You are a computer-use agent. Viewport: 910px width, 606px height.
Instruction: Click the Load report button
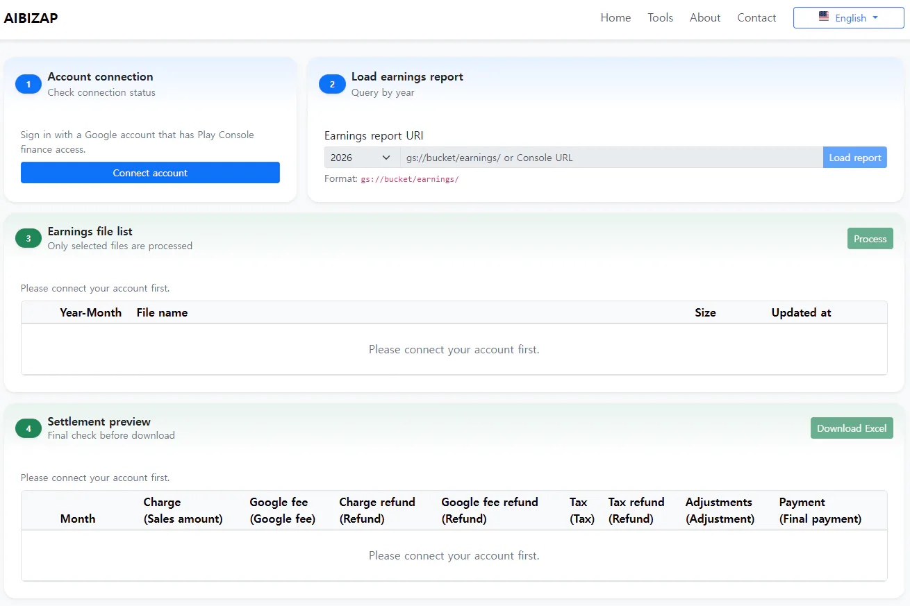click(x=855, y=158)
